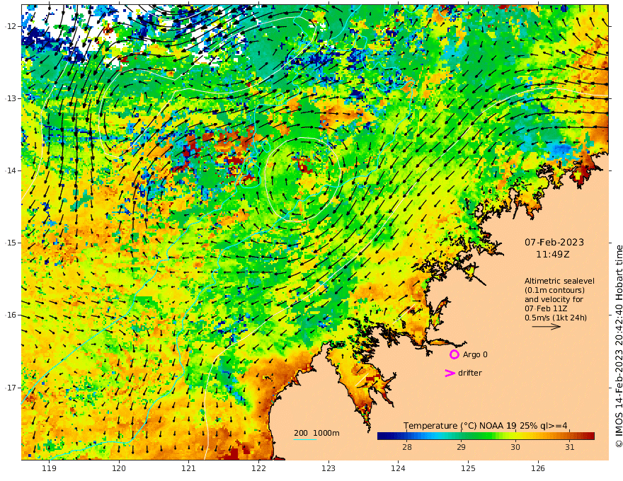
Task: Click the latitude axis label -16
Action: click(11, 315)
